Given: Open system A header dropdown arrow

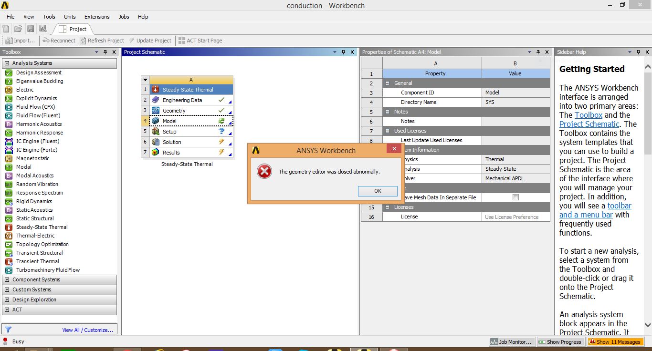Looking at the screenshot, I should coord(146,80).
